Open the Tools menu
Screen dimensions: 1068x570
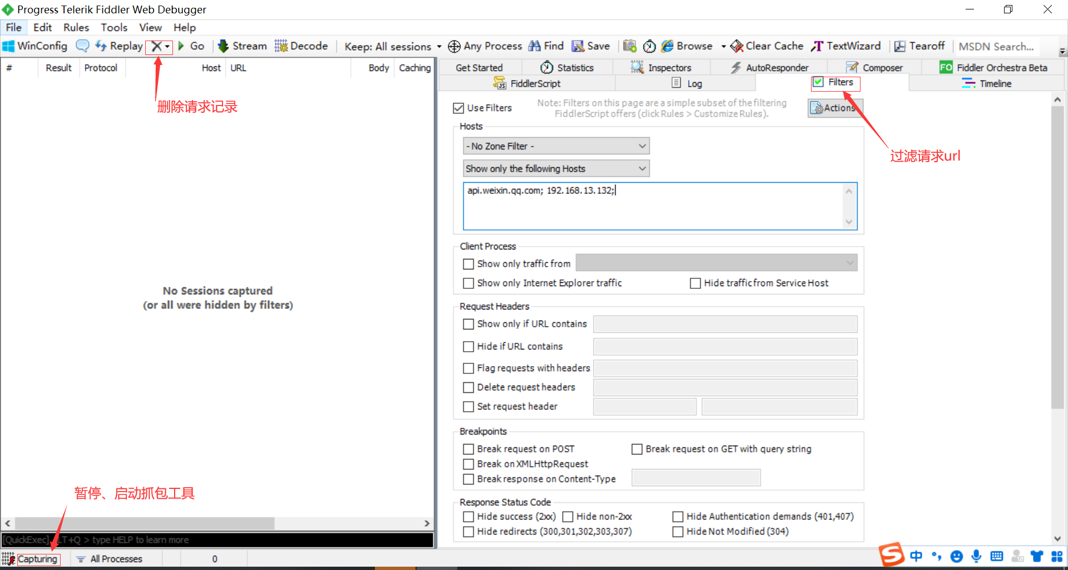(x=114, y=27)
